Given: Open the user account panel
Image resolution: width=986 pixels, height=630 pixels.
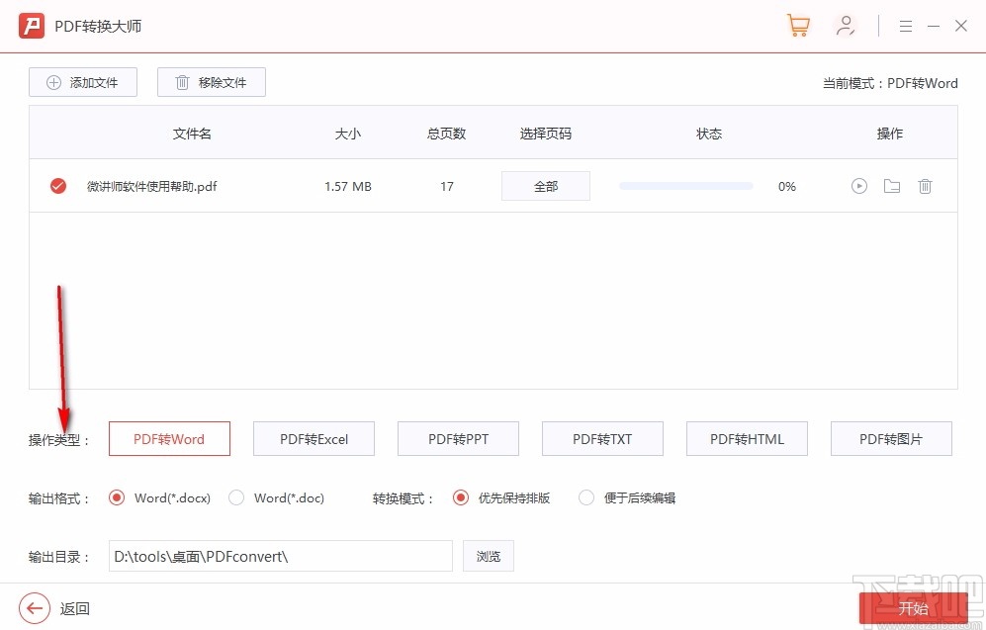Looking at the screenshot, I should coord(846,25).
